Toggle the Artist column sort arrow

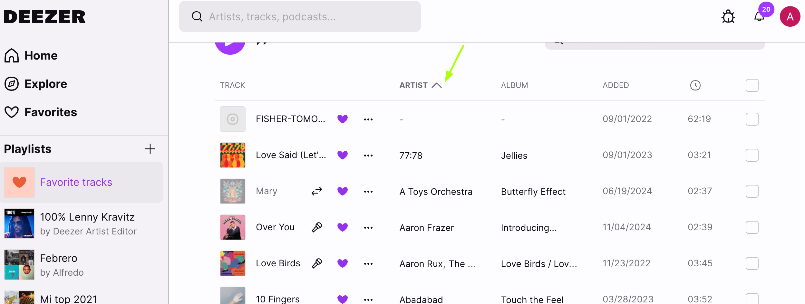pos(437,85)
